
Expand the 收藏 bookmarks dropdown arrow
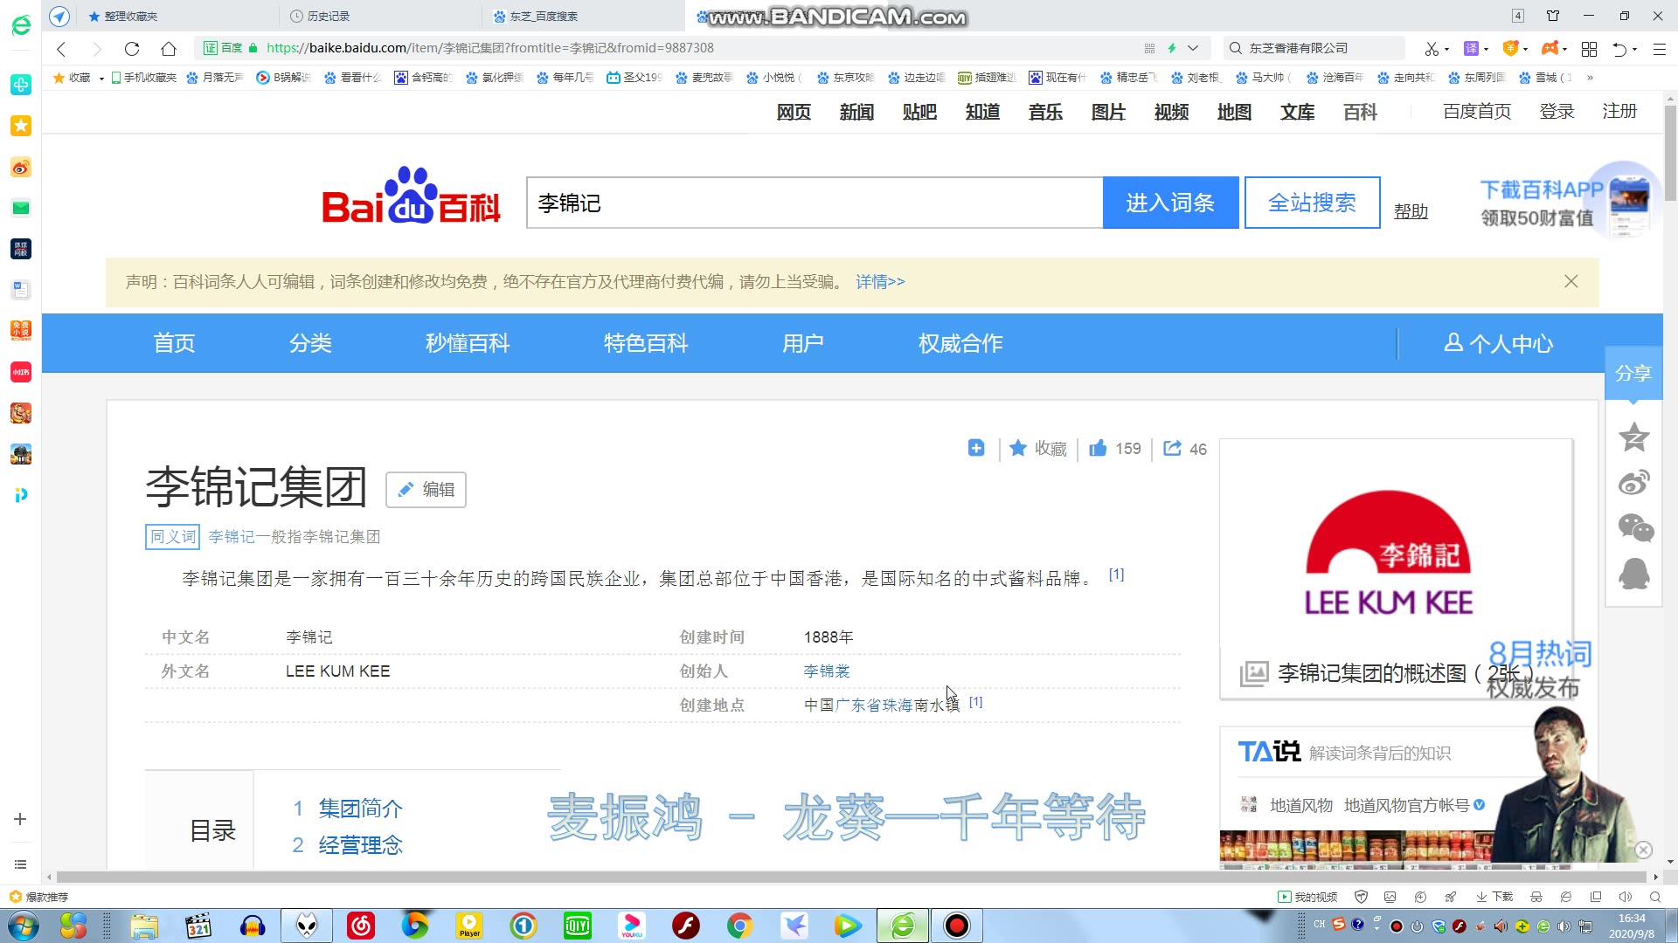[x=101, y=79]
